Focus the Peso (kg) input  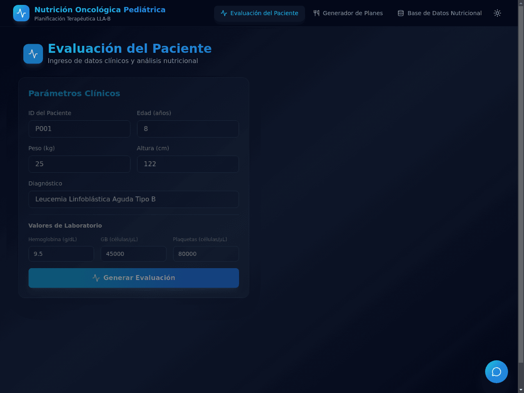point(79,164)
